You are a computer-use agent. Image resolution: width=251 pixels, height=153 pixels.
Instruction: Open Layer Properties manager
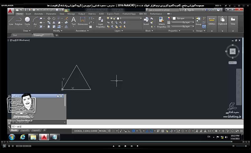100,22
